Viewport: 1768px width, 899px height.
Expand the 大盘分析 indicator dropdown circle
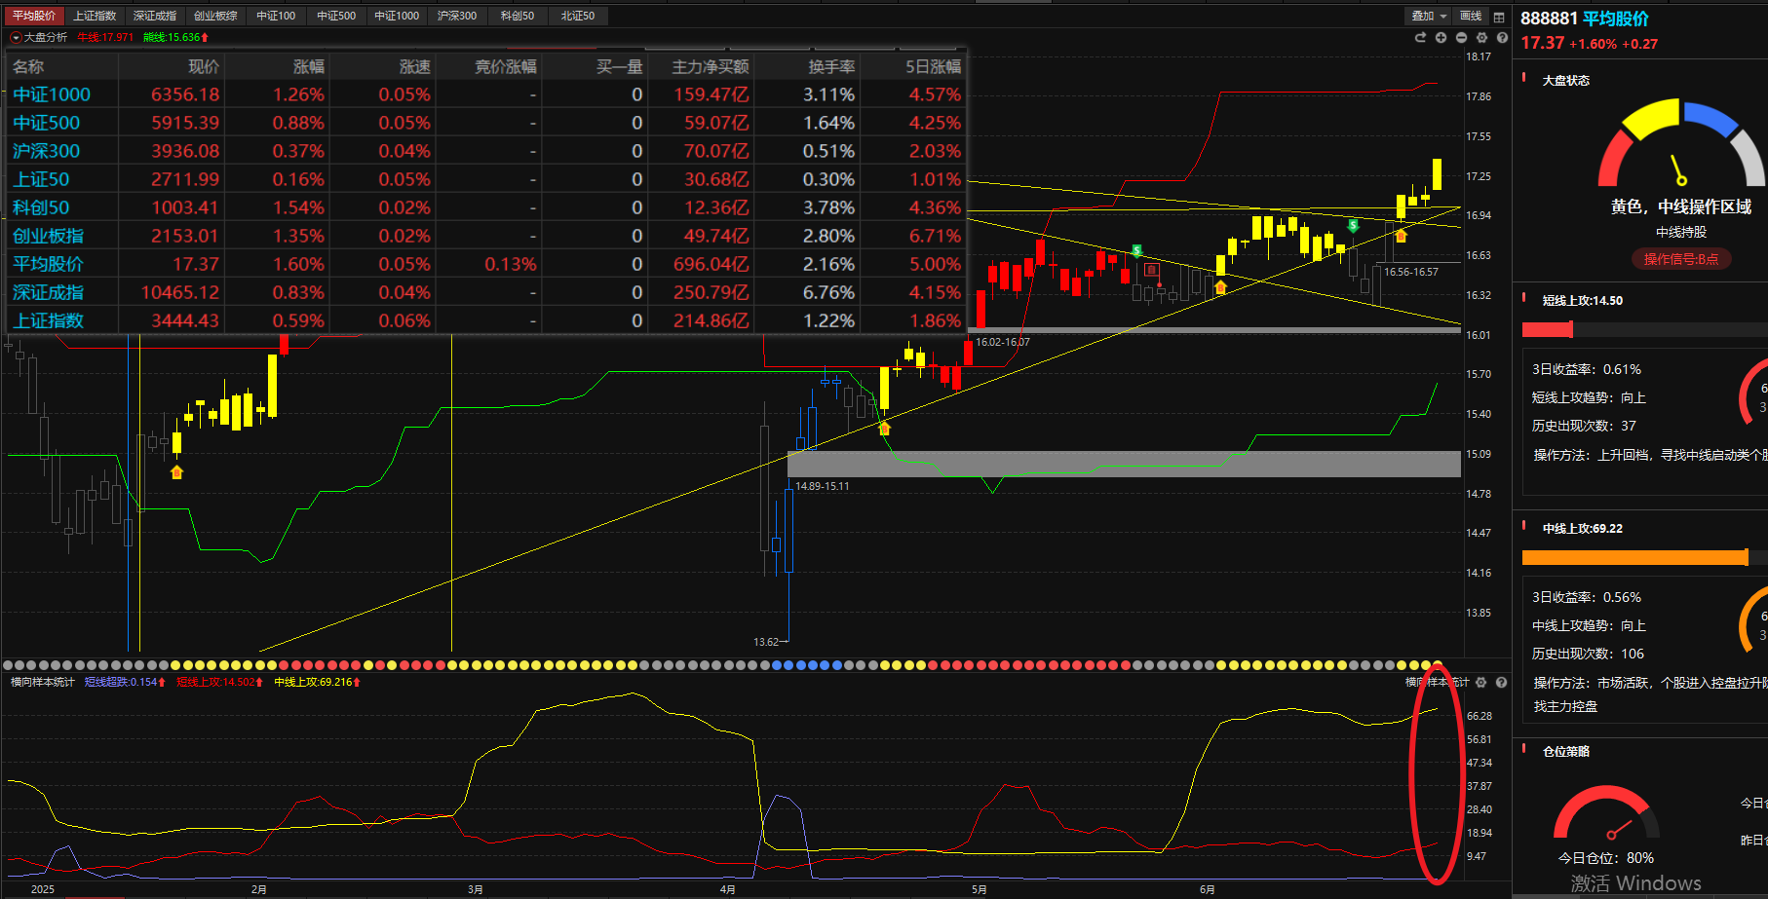pos(16,37)
